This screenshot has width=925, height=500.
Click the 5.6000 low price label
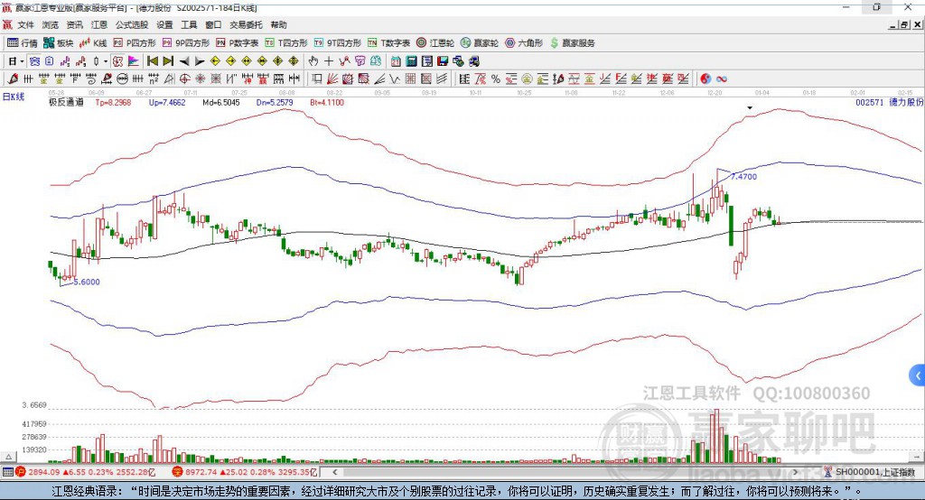(x=87, y=282)
